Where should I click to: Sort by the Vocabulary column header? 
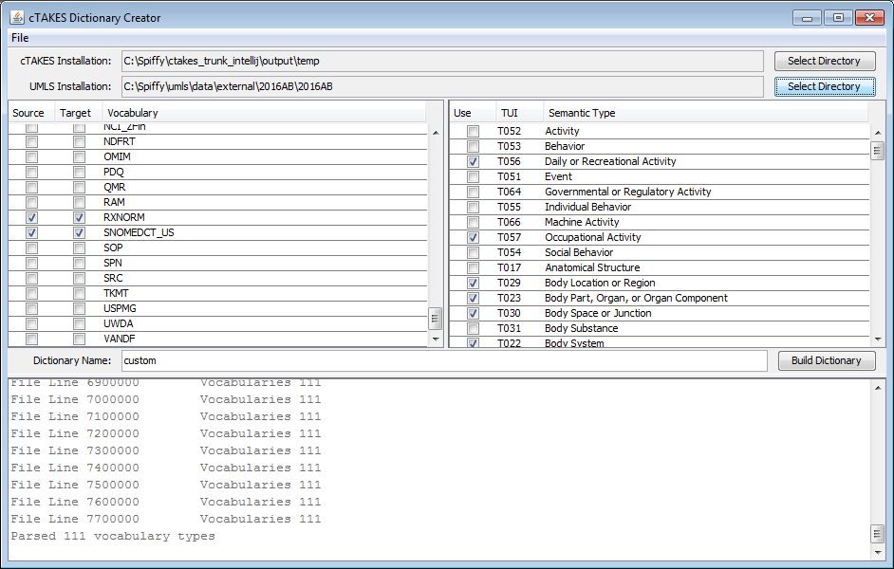pyautogui.click(x=264, y=113)
